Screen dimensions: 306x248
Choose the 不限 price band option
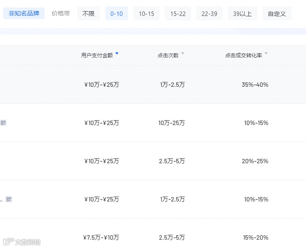tap(88, 14)
